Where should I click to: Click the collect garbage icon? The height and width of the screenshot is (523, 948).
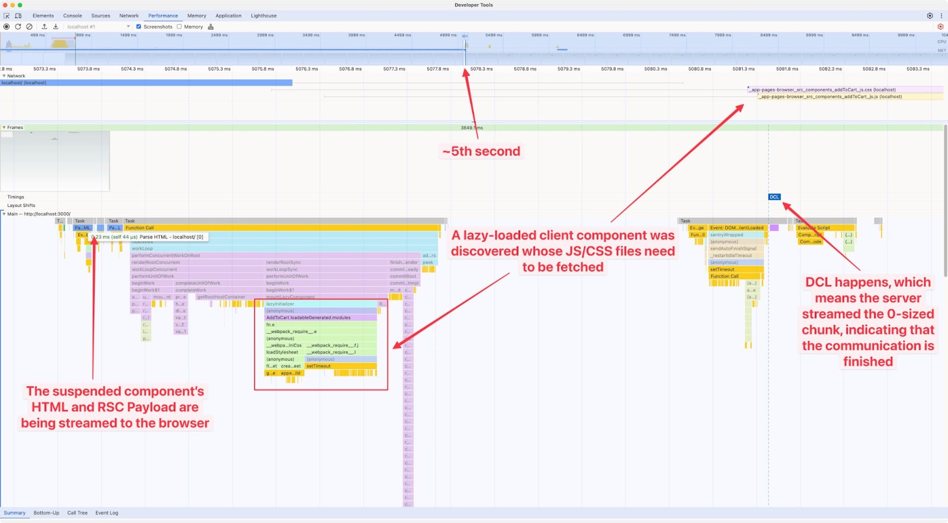pyautogui.click(x=211, y=27)
